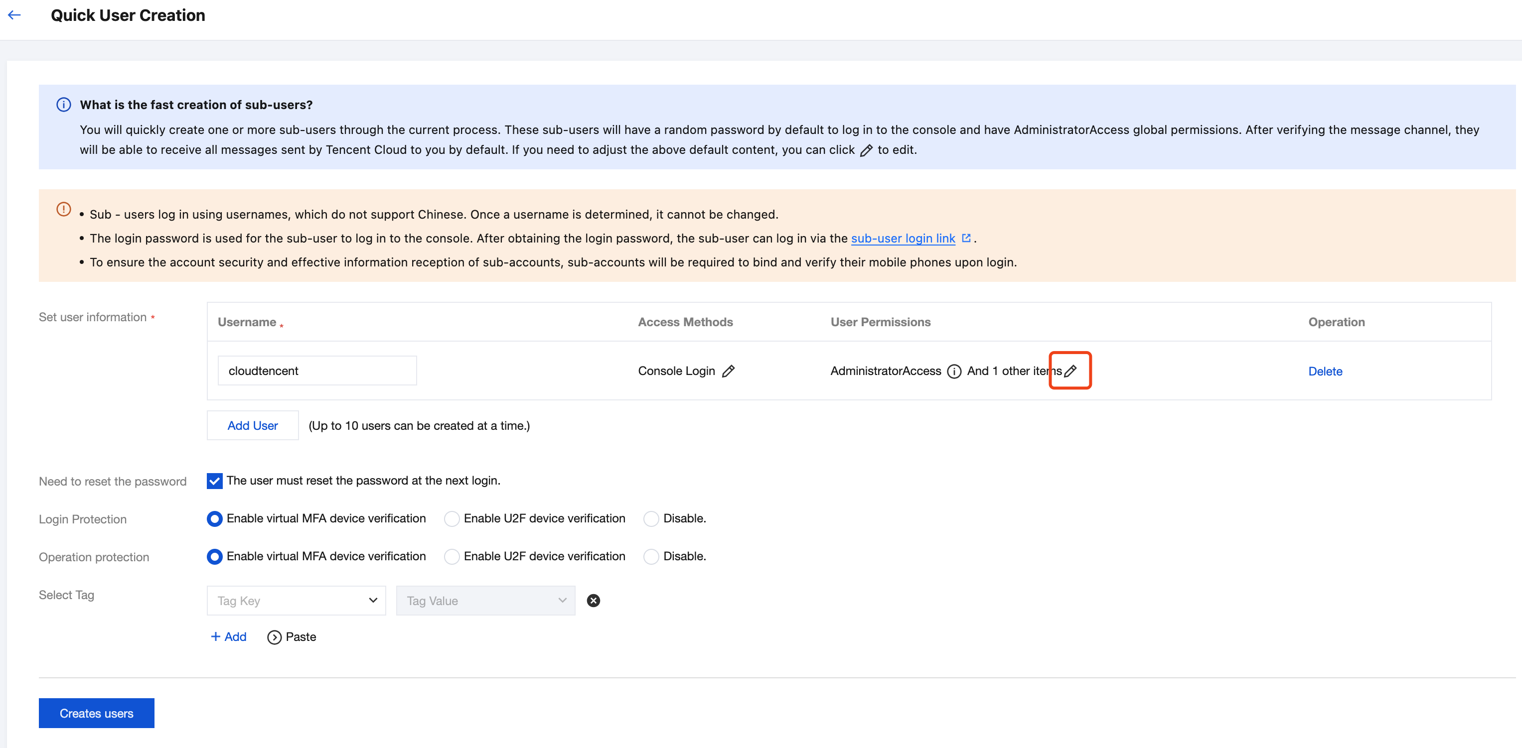Select U2F device for Operation protection
Screen dimensions: 1522x748
(x=452, y=556)
